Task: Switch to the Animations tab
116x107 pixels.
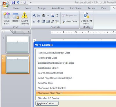Action: [x=57, y=8]
